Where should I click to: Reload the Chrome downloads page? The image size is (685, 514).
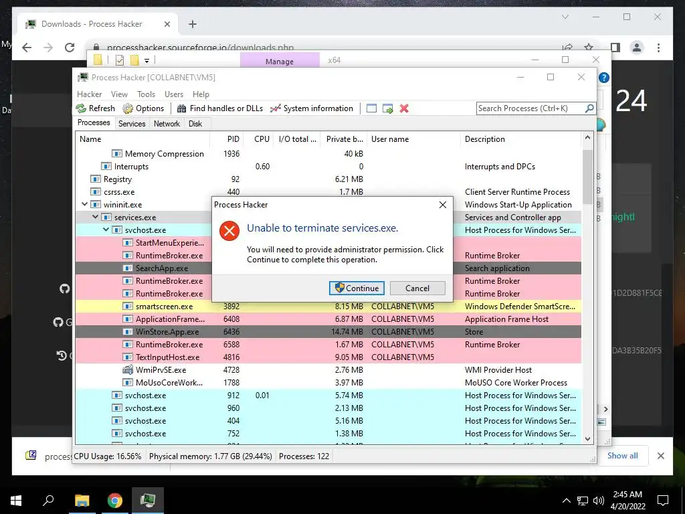[x=70, y=48]
